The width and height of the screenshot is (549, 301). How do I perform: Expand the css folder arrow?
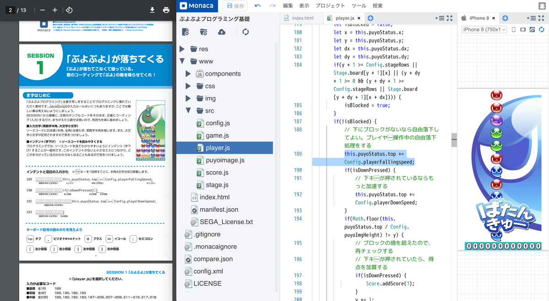[x=188, y=86]
